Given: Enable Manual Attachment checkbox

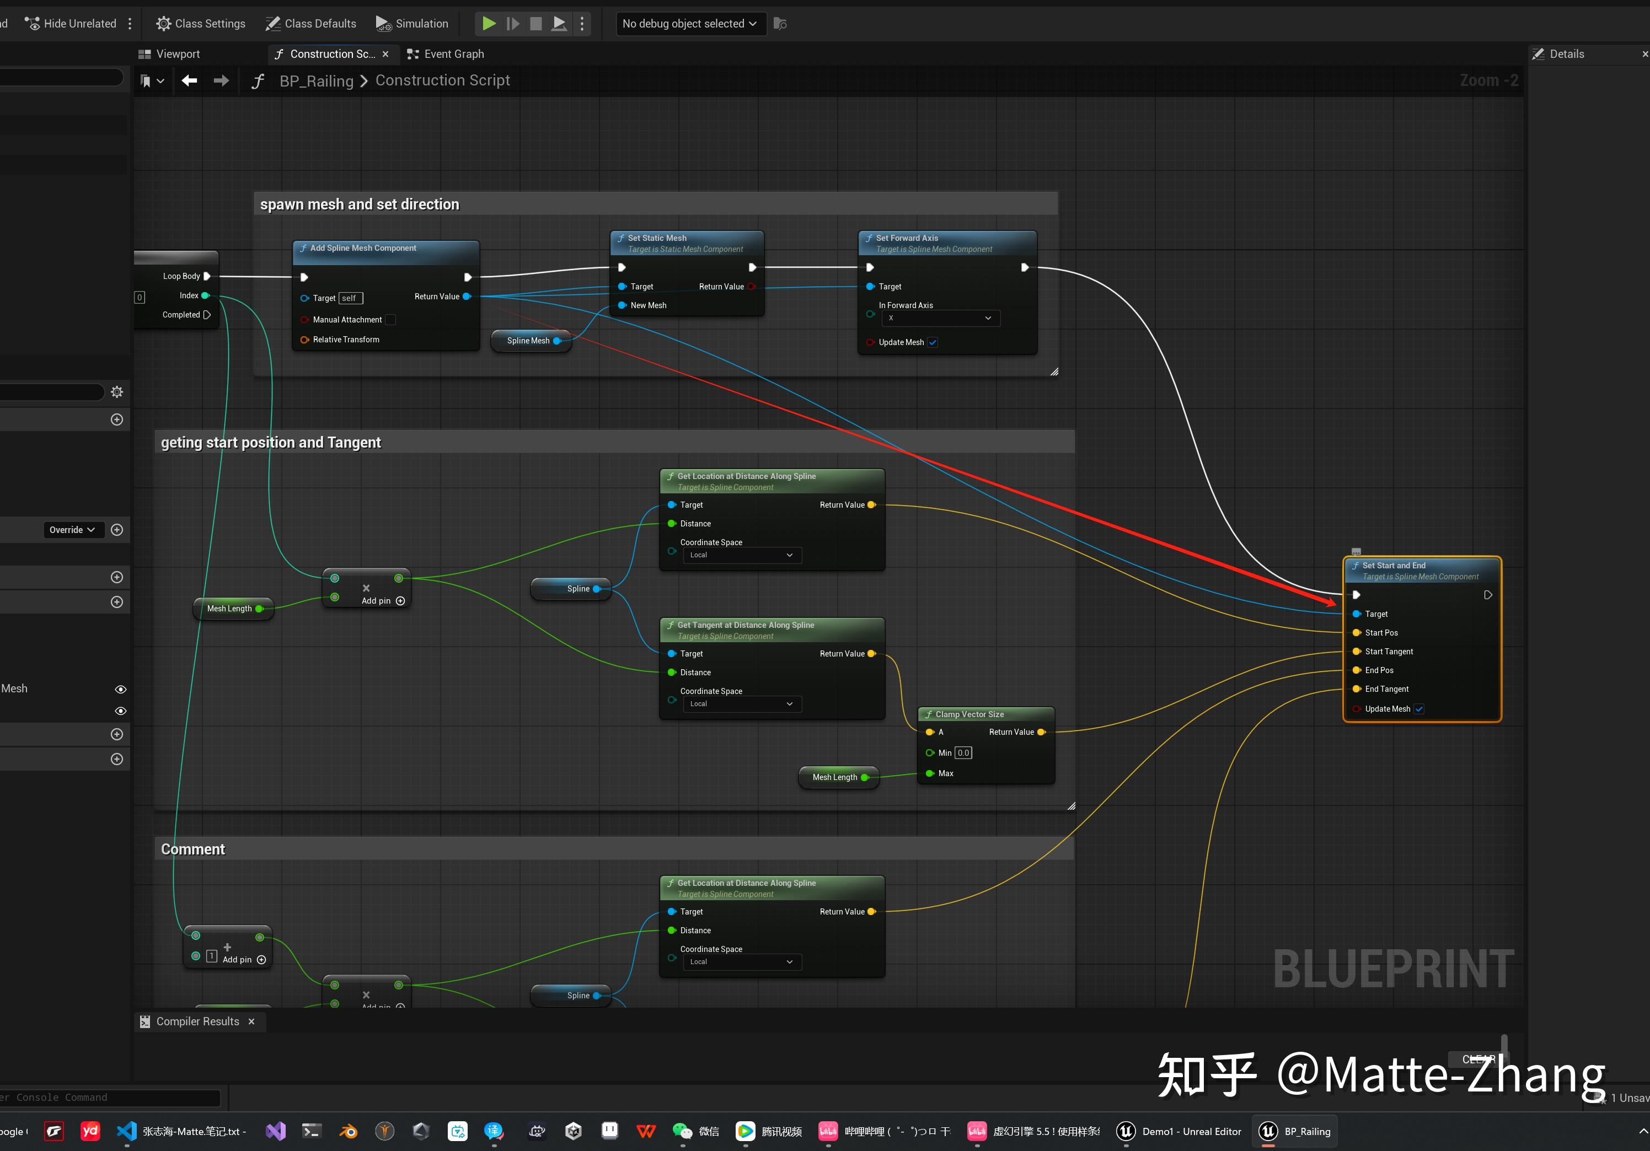Looking at the screenshot, I should pyautogui.click(x=391, y=320).
